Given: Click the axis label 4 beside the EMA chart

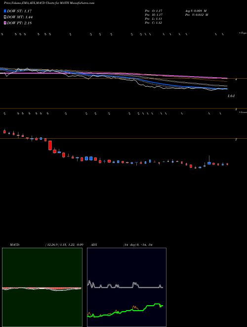Looking at the screenshot, I should (236, 79).
